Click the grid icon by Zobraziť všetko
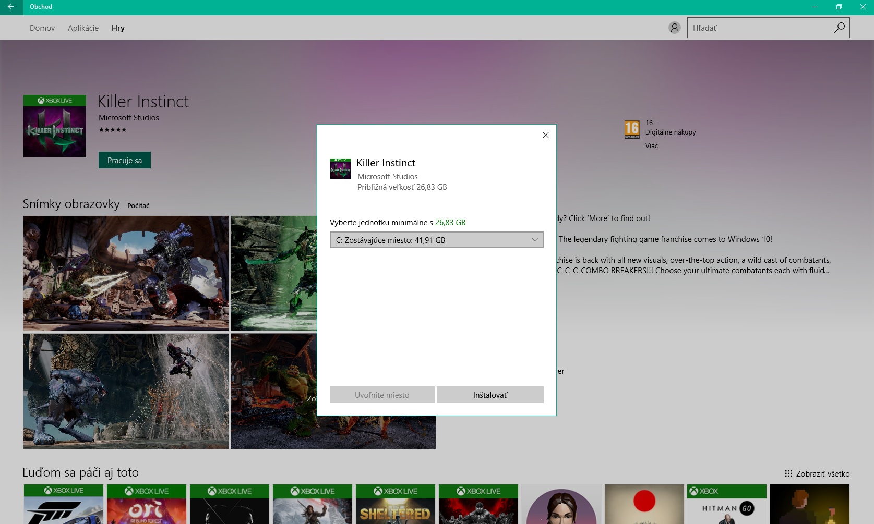The image size is (874, 524). click(x=788, y=473)
